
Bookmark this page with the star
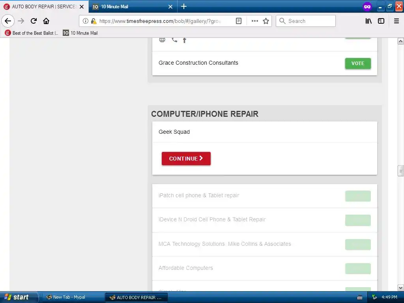(266, 21)
